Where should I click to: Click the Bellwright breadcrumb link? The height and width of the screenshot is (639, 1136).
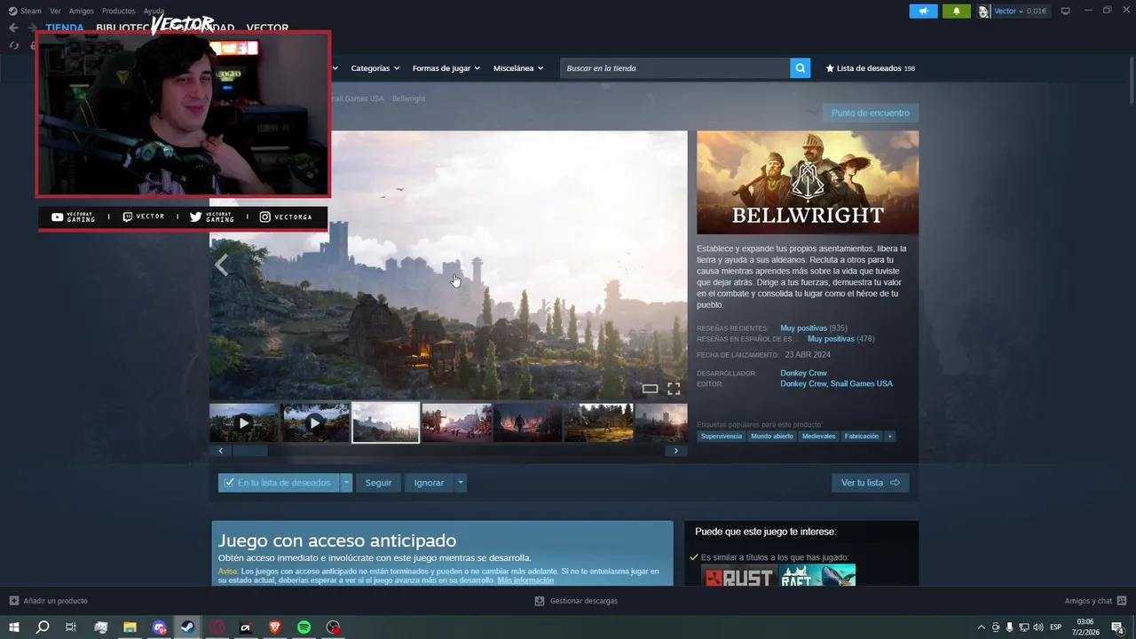click(x=408, y=99)
